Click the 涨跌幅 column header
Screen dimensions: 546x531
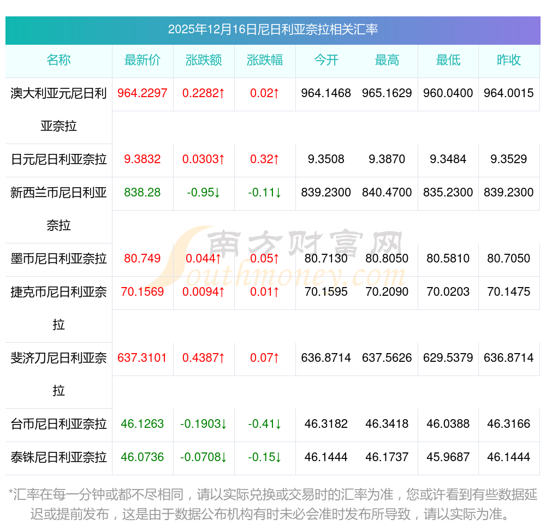coord(265,60)
